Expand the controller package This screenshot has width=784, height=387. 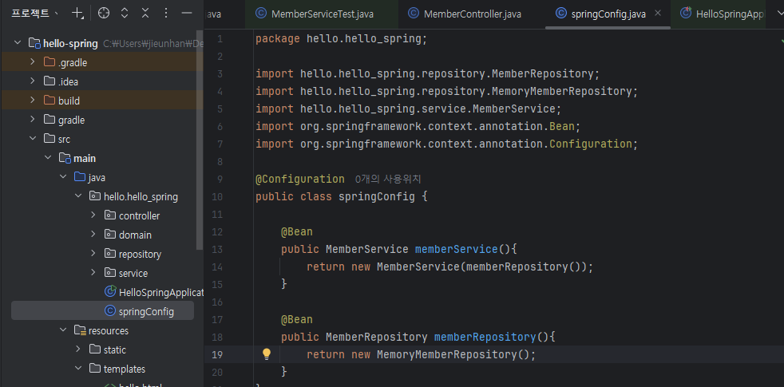[x=93, y=215]
